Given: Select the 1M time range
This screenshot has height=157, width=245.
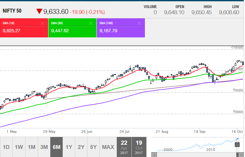Looking at the screenshot, I should point(32,147).
